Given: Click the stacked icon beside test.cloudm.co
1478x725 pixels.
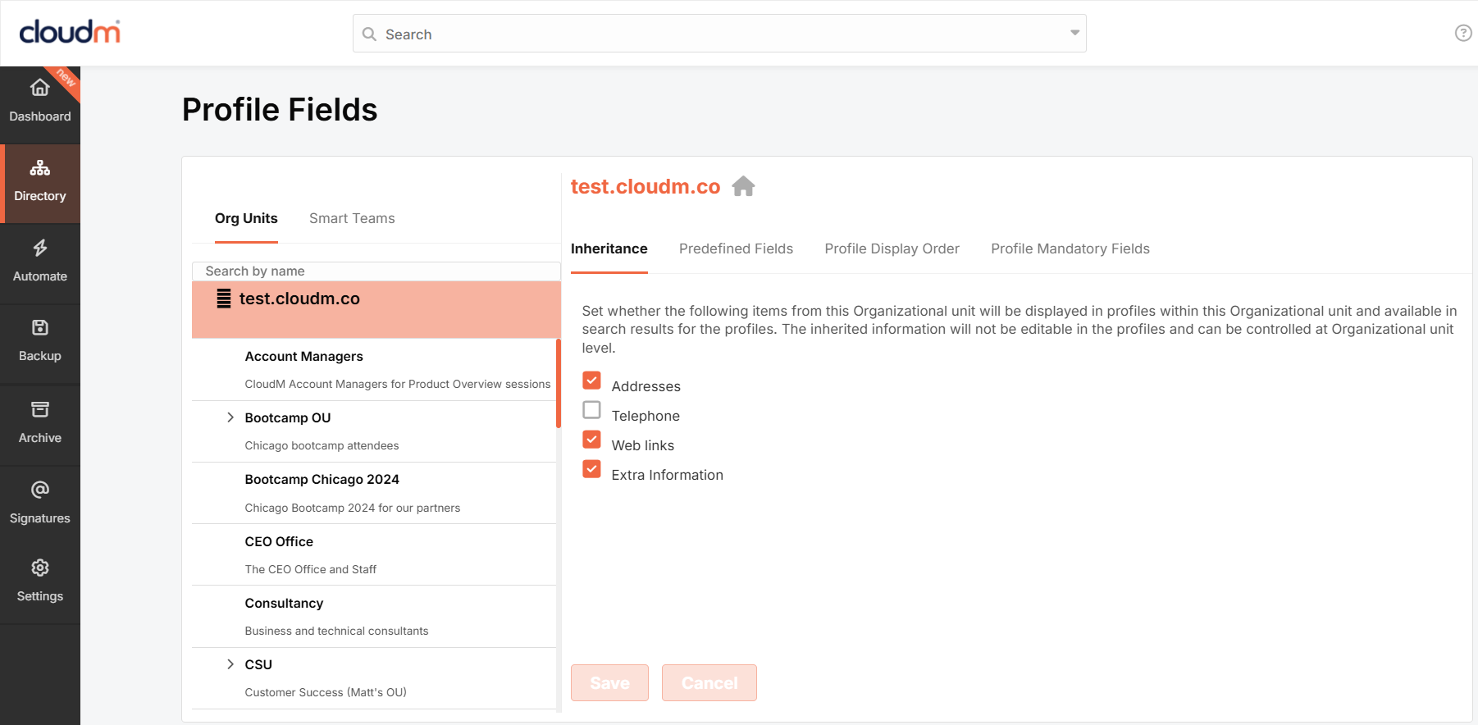Looking at the screenshot, I should tap(223, 299).
